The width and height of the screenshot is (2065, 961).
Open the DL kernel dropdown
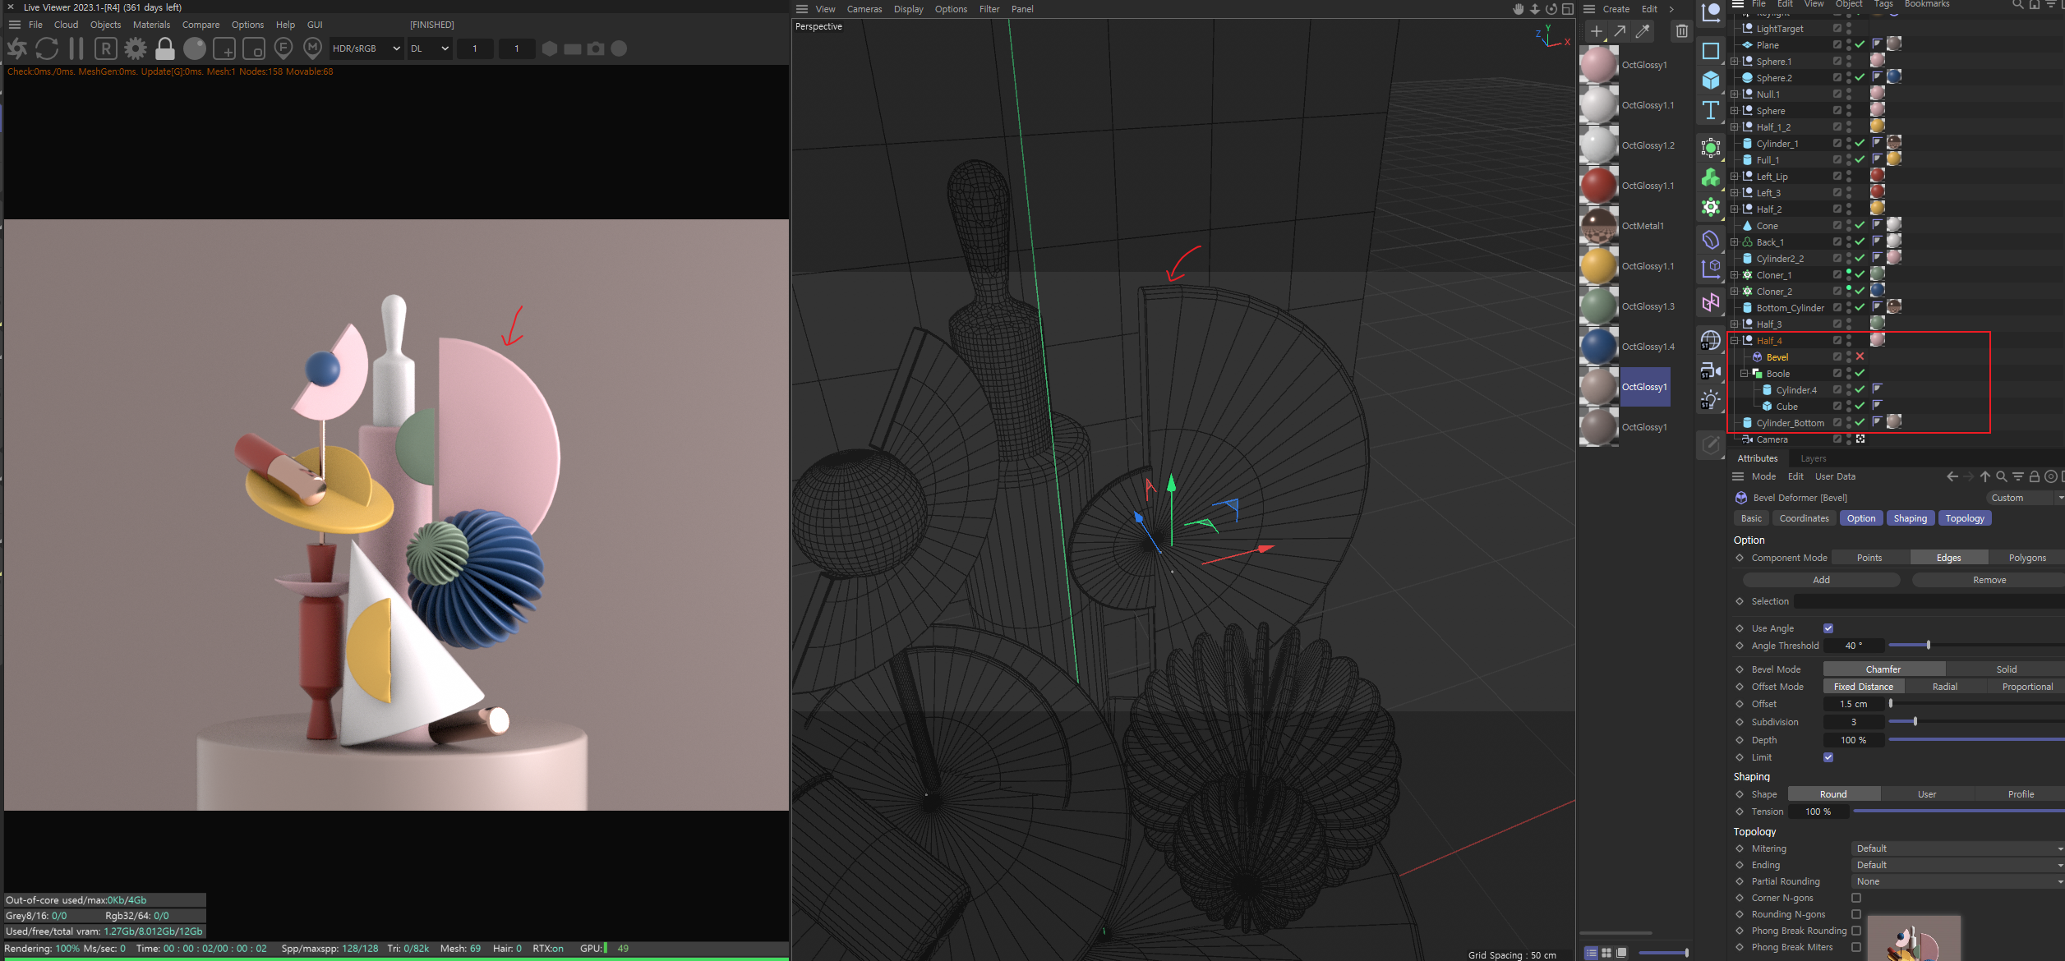[430, 48]
